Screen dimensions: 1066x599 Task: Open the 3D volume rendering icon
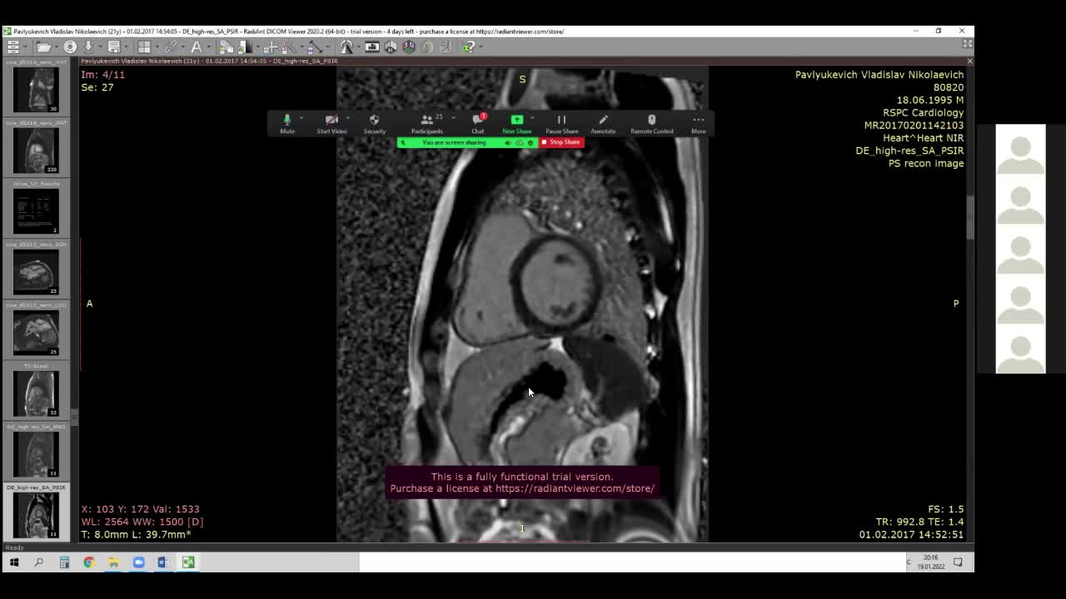coord(409,47)
